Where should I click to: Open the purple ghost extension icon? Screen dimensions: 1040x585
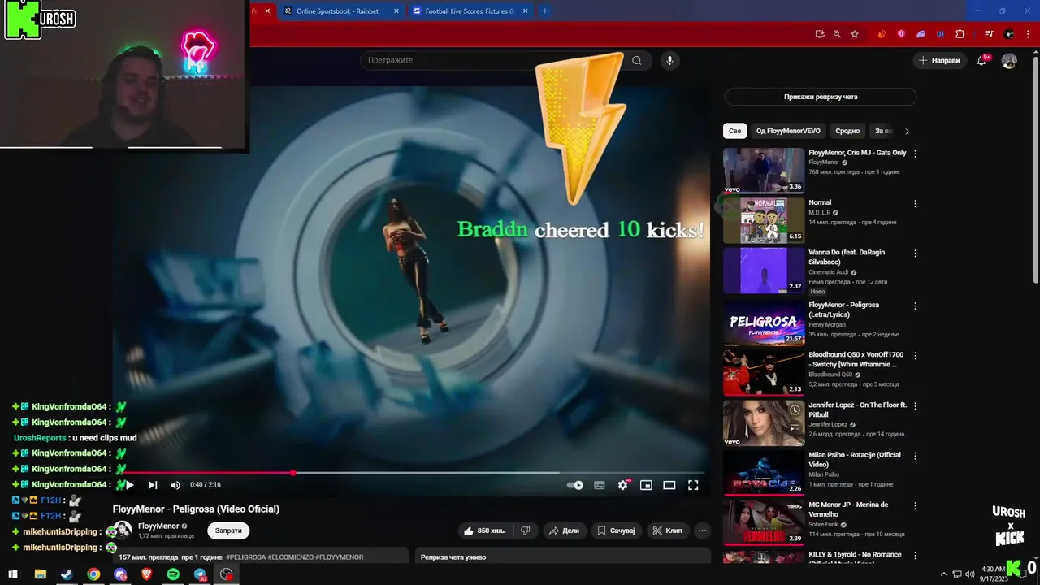(x=921, y=34)
